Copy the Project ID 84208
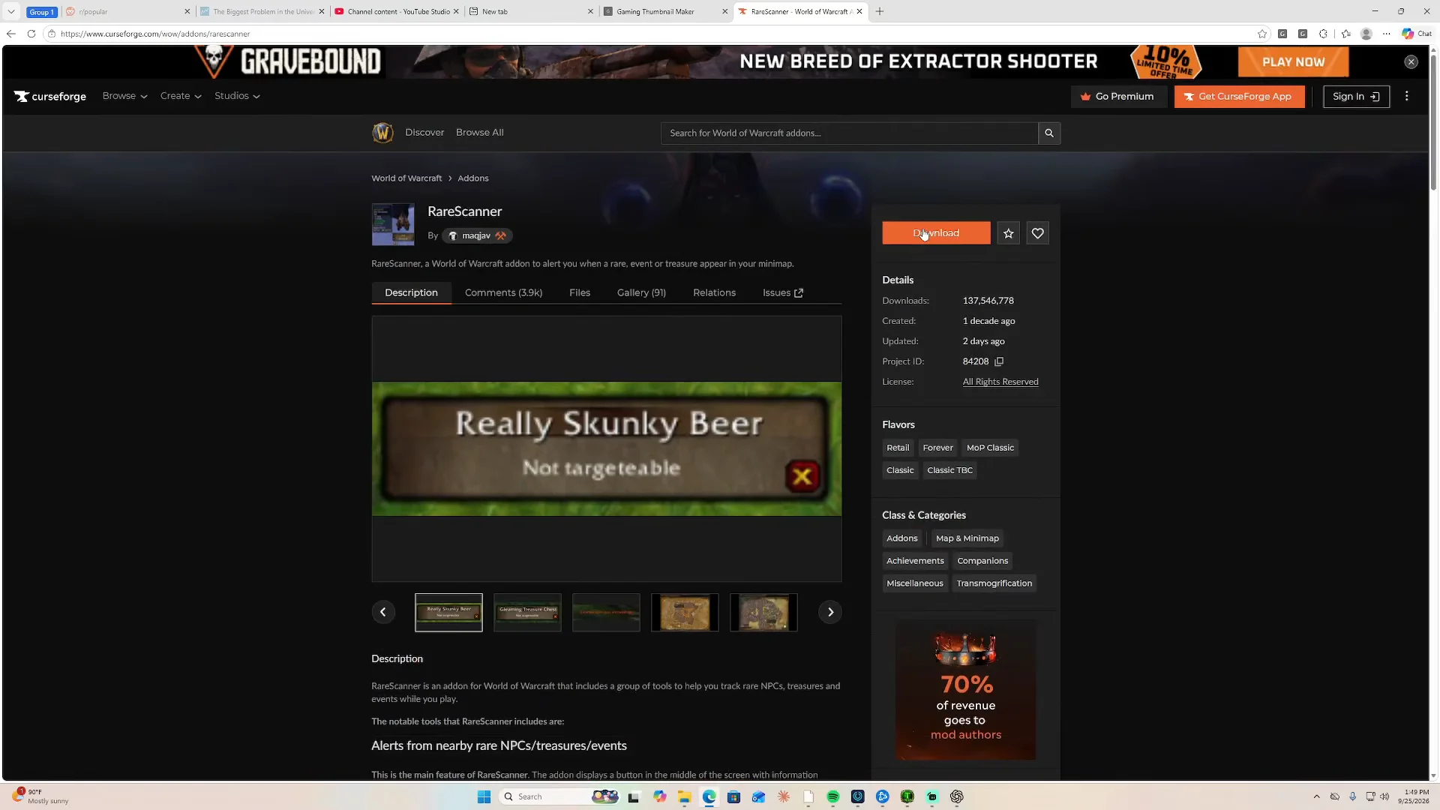The image size is (1440, 810). tap(999, 361)
